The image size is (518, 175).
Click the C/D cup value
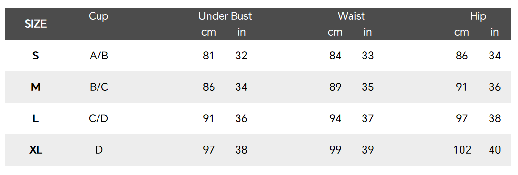tap(99, 118)
